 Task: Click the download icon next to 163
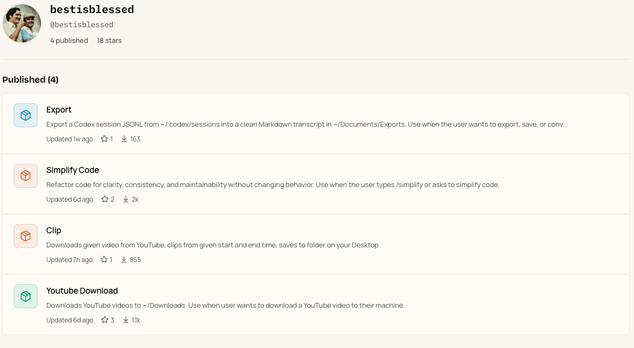coord(124,139)
